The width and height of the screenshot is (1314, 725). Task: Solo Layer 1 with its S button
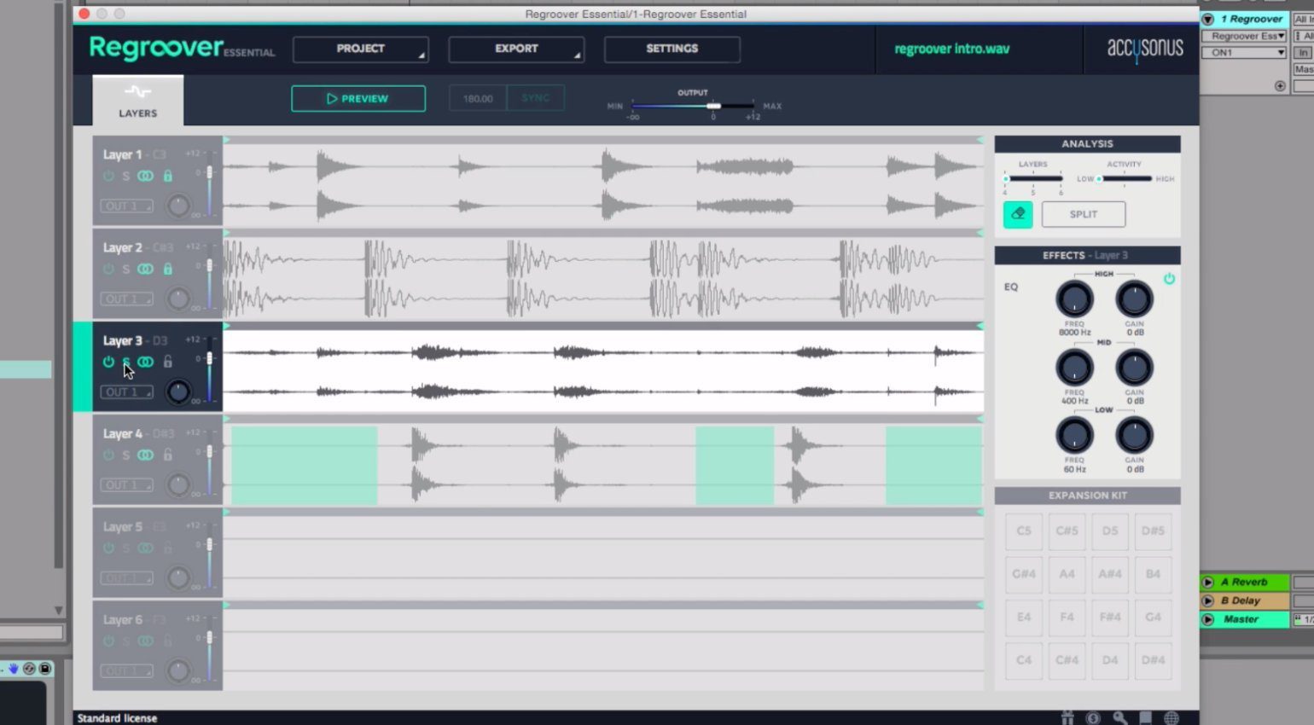coord(126,176)
